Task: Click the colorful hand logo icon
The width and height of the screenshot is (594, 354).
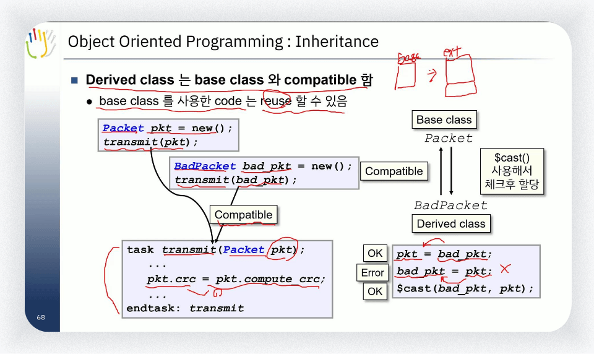Action: pyautogui.click(x=41, y=43)
